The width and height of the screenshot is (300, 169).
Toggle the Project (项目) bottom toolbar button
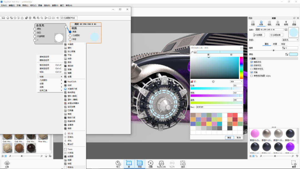click(140, 164)
